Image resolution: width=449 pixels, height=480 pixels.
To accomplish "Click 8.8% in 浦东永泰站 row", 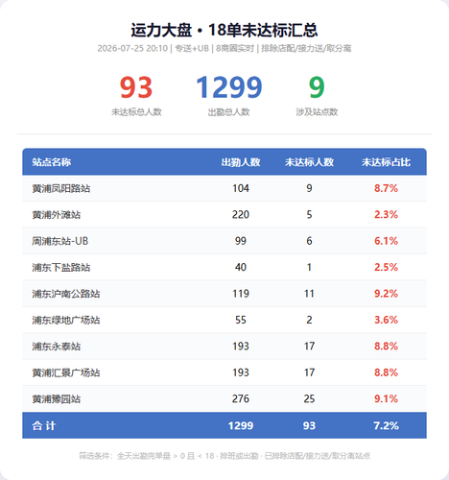I will [386, 346].
